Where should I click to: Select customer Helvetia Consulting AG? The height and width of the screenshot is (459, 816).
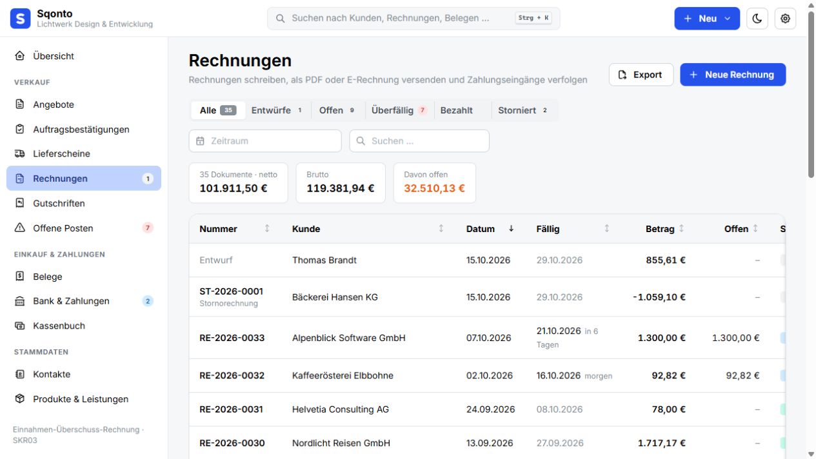click(x=341, y=409)
